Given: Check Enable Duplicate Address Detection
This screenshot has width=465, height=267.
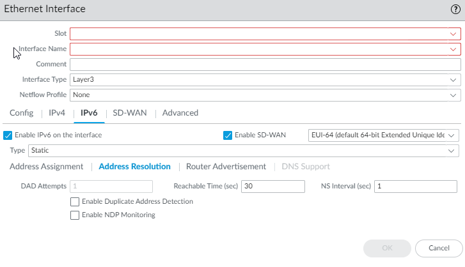Looking at the screenshot, I should pyautogui.click(x=74, y=202).
